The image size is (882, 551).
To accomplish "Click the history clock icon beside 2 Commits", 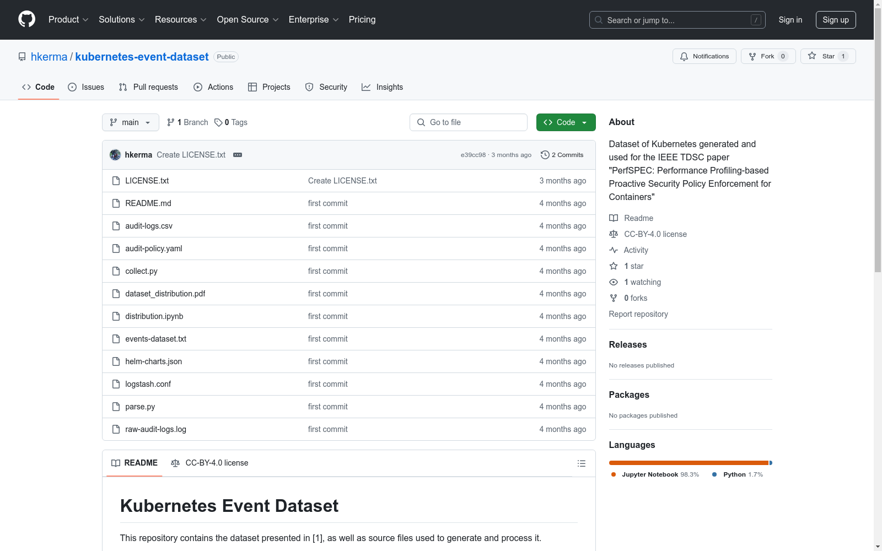I will click(x=545, y=155).
